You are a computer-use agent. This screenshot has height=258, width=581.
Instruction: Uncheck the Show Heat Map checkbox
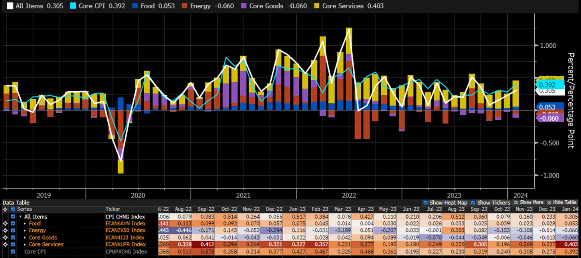click(425, 203)
